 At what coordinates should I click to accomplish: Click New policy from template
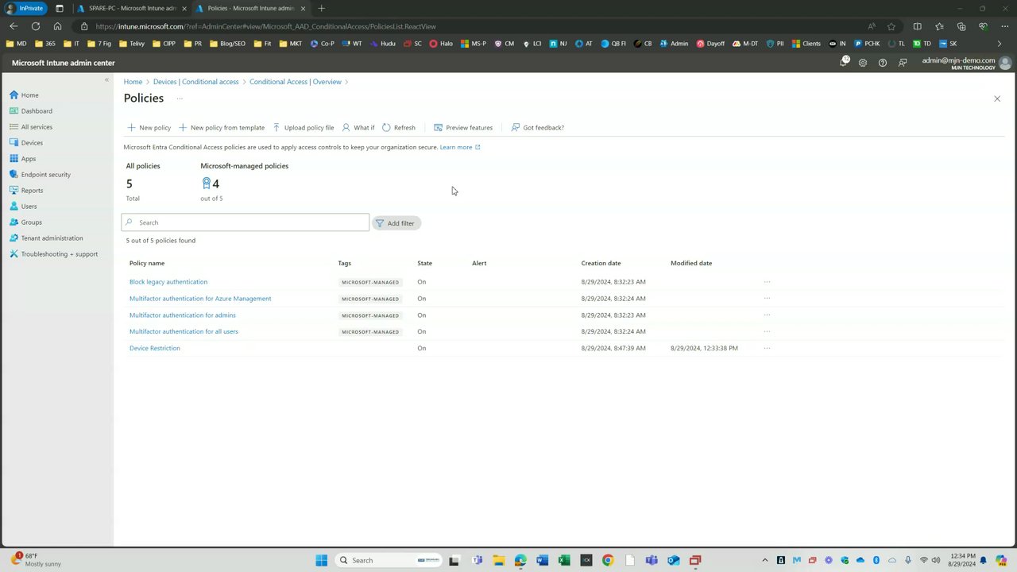222,127
